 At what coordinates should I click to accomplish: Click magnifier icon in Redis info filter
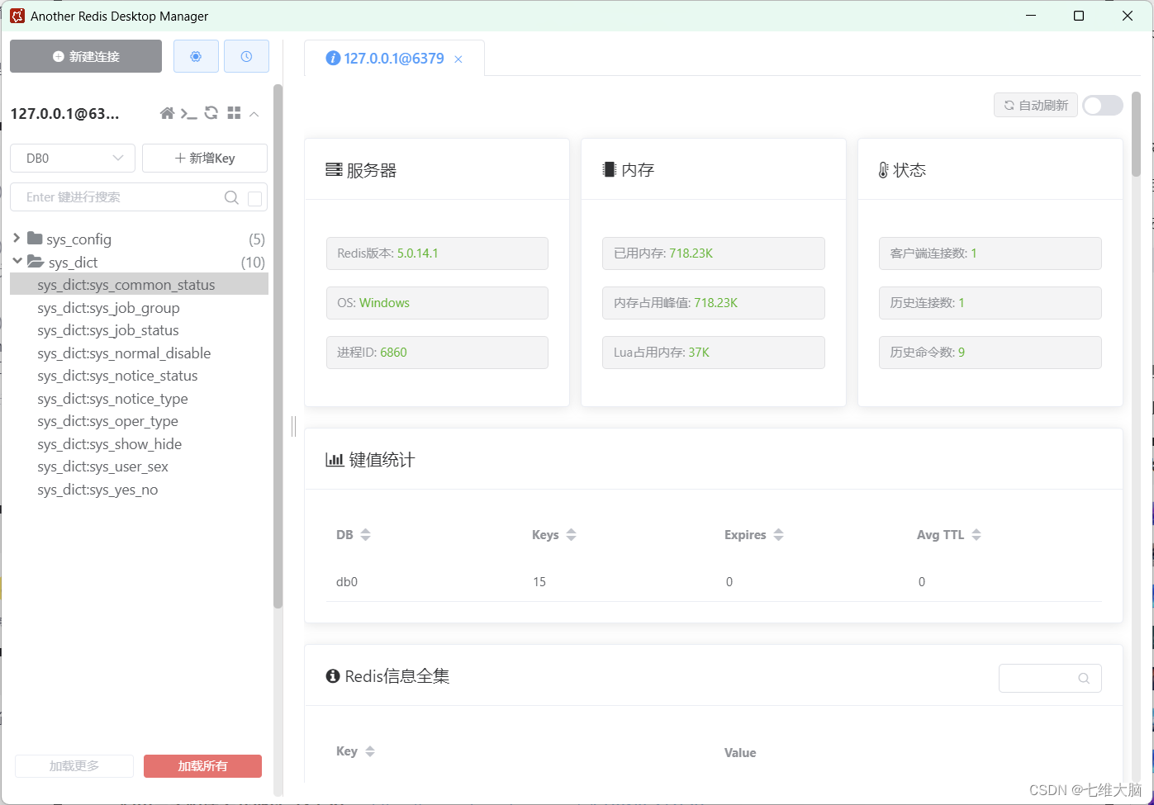(x=1084, y=679)
